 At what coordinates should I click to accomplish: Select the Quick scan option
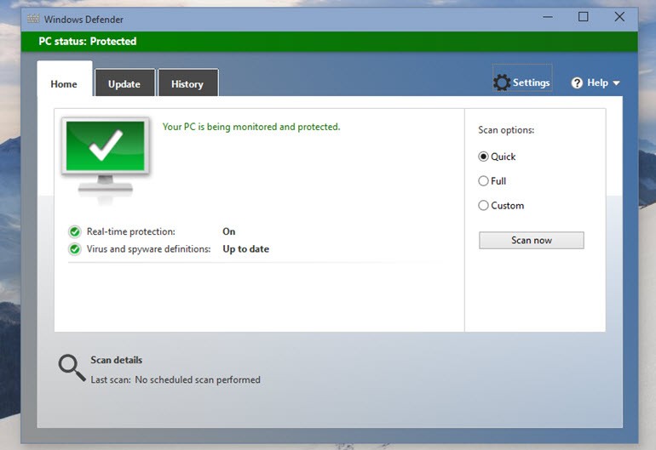484,157
